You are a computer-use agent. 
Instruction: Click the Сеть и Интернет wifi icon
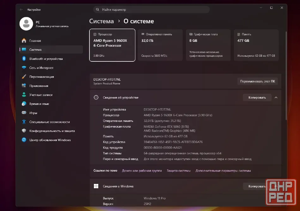pos(24,67)
